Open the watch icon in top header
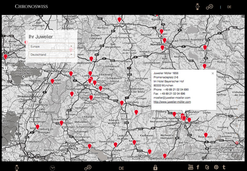The width and height of the screenshot is (247, 171). 197,6
